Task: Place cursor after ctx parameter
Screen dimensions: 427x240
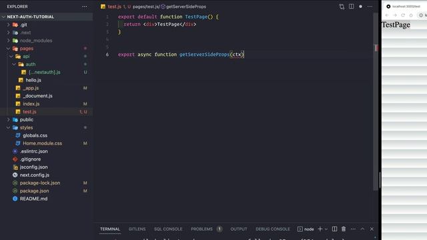Action: tap(242, 55)
